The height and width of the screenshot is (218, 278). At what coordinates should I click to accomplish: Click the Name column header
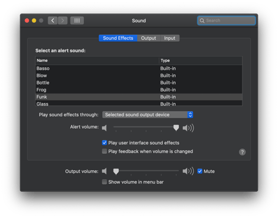tap(97, 61)
